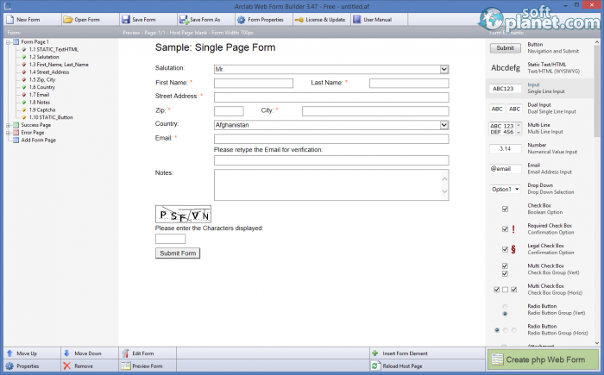Select Add Form Page in the tree
This screenshot has height=375, width=604.
(x=38, y=140)
